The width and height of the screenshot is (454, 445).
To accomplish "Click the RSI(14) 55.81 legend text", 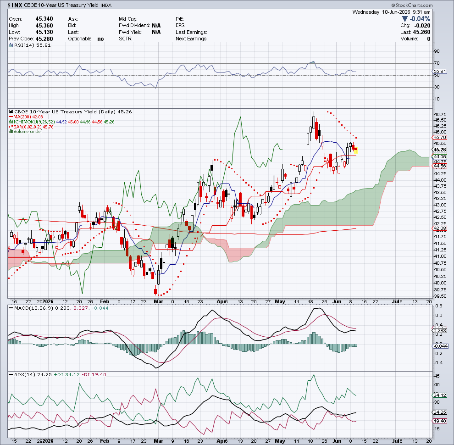I will (32, 45).
